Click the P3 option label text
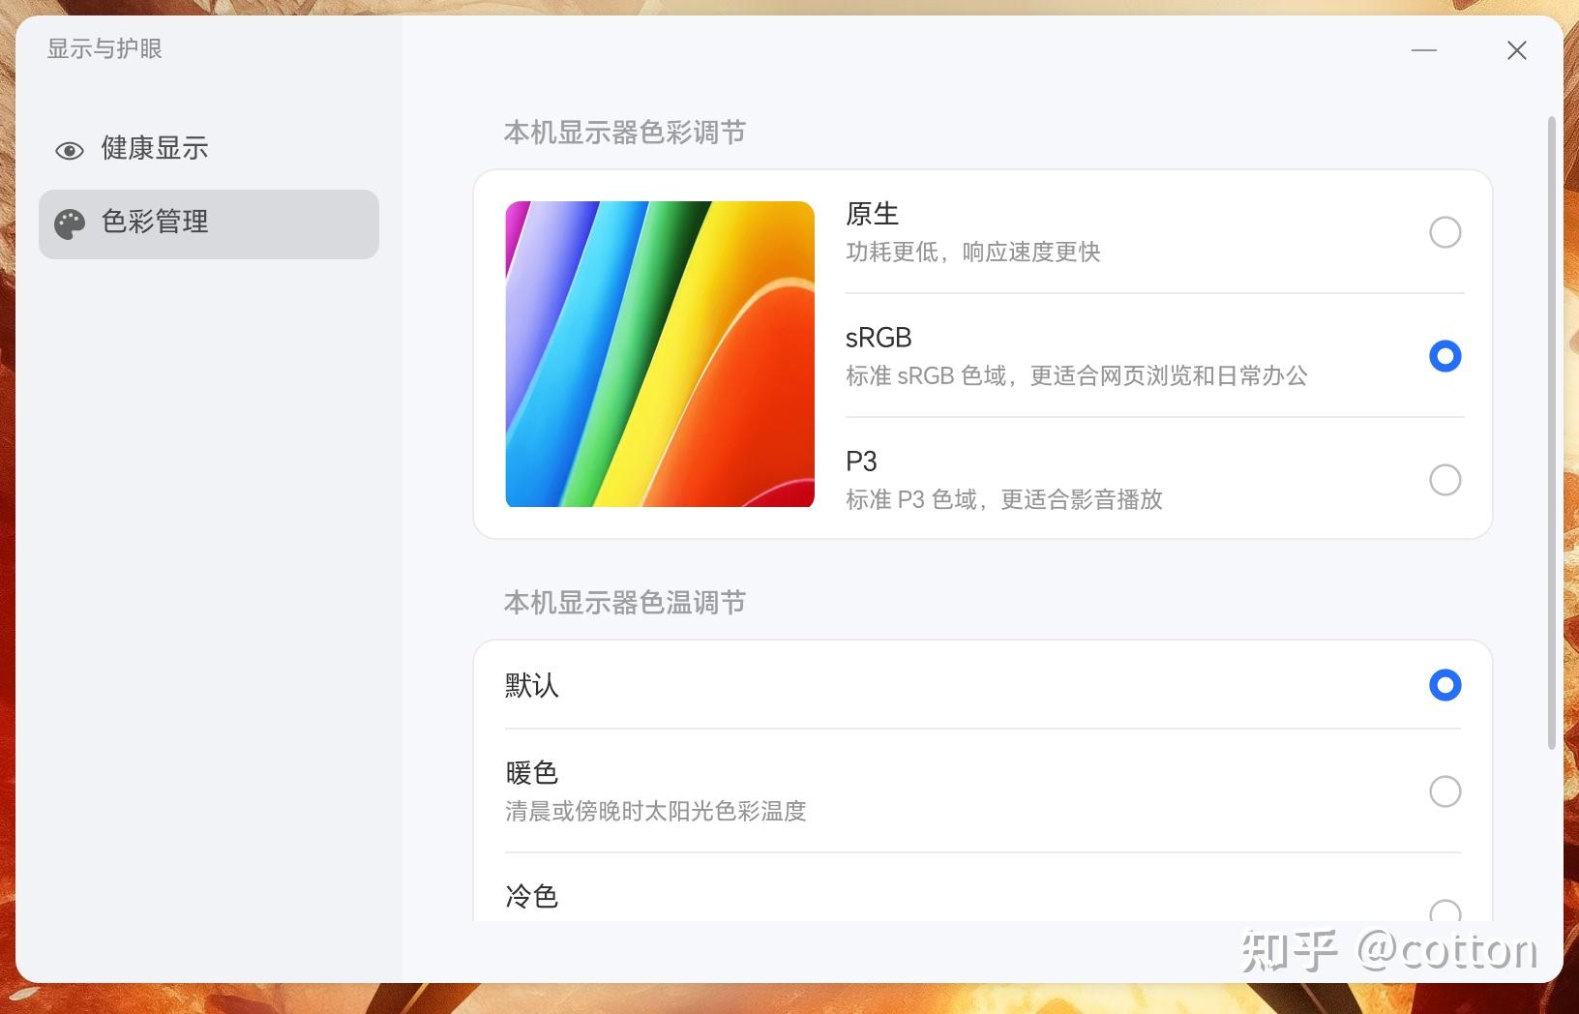 pos(861,462)
